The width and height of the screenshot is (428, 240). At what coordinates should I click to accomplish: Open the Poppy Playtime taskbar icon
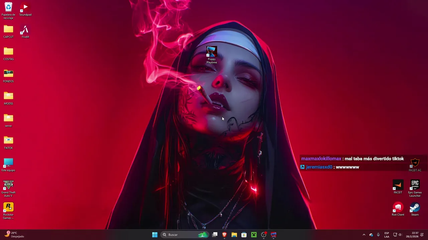pyautogui.click(x=274, y=235)
